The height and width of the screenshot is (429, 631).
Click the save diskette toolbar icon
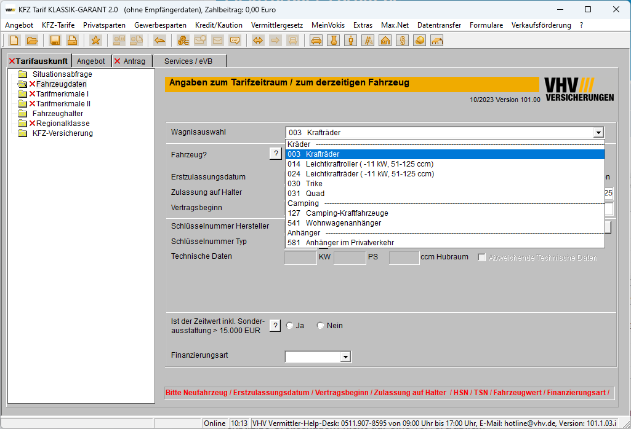pos(55,41)
